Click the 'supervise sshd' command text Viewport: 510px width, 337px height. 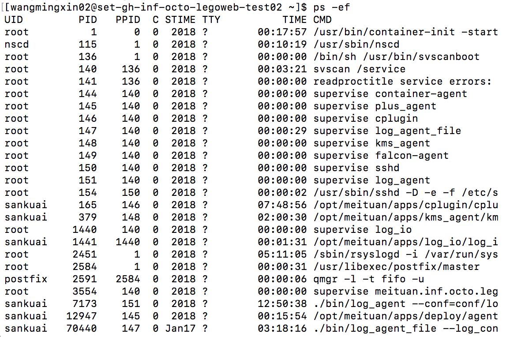356,168
